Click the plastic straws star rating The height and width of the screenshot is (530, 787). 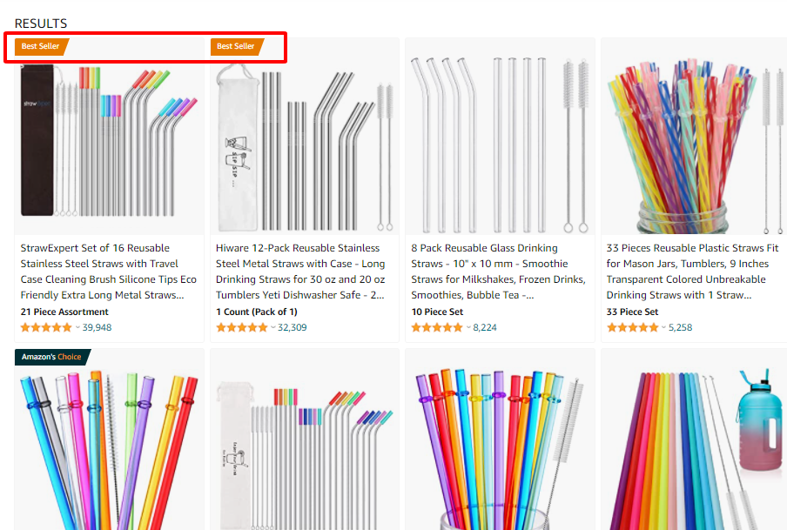tap(632, 328)
